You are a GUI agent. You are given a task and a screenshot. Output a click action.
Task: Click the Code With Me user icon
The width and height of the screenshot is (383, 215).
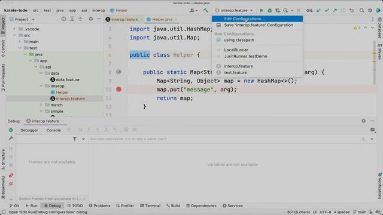click(x=193, y=11)
